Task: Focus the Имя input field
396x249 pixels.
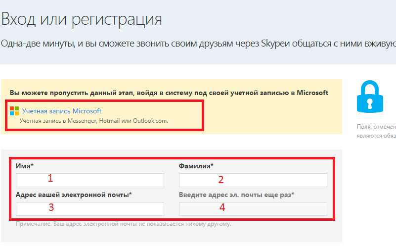Action: (x=90, y=180)
